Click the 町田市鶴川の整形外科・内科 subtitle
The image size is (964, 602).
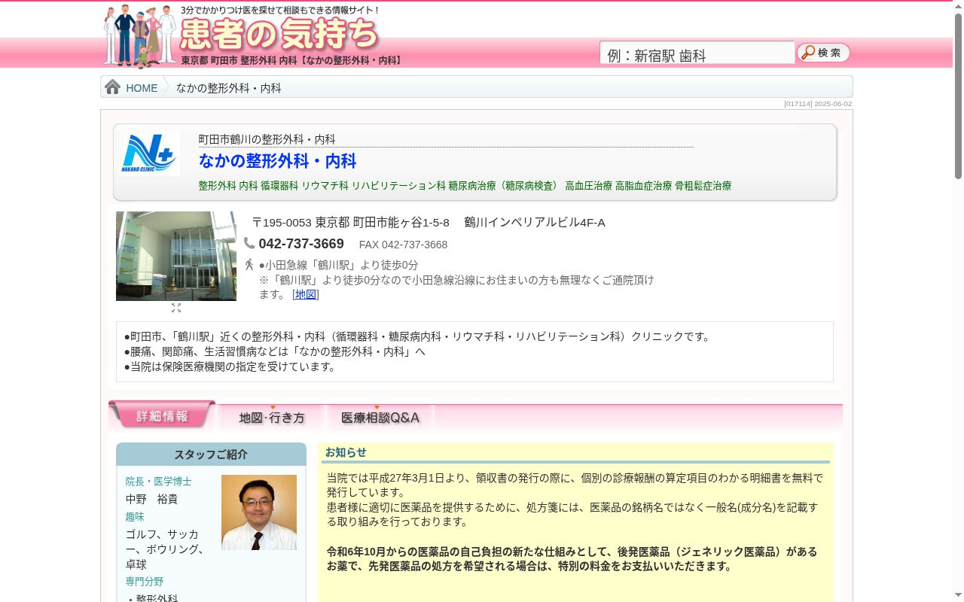(x=267, y=139)
